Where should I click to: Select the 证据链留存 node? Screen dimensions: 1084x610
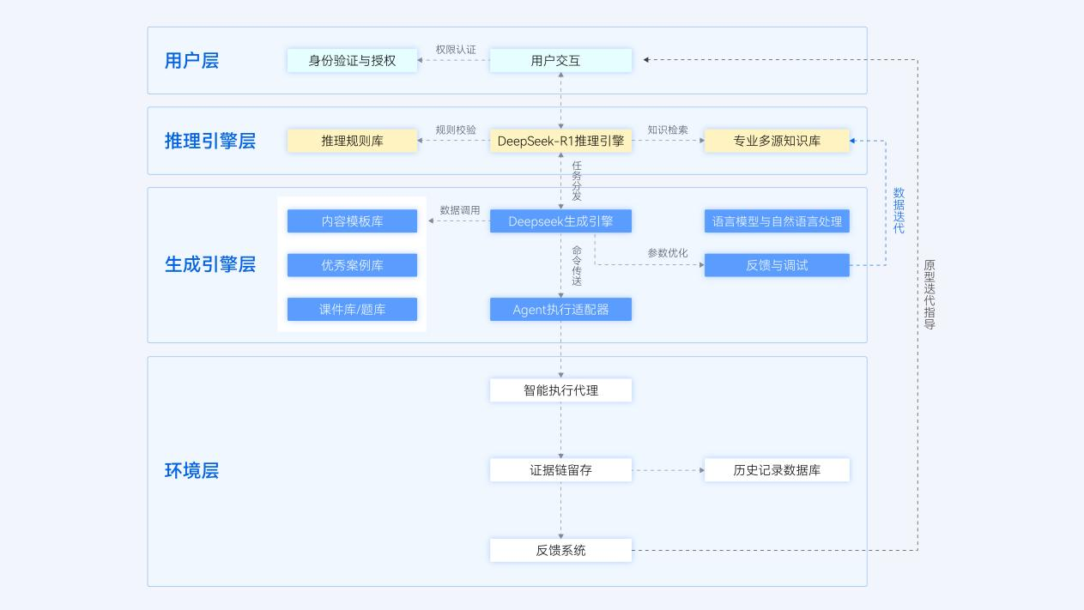[x=560, y=470]
